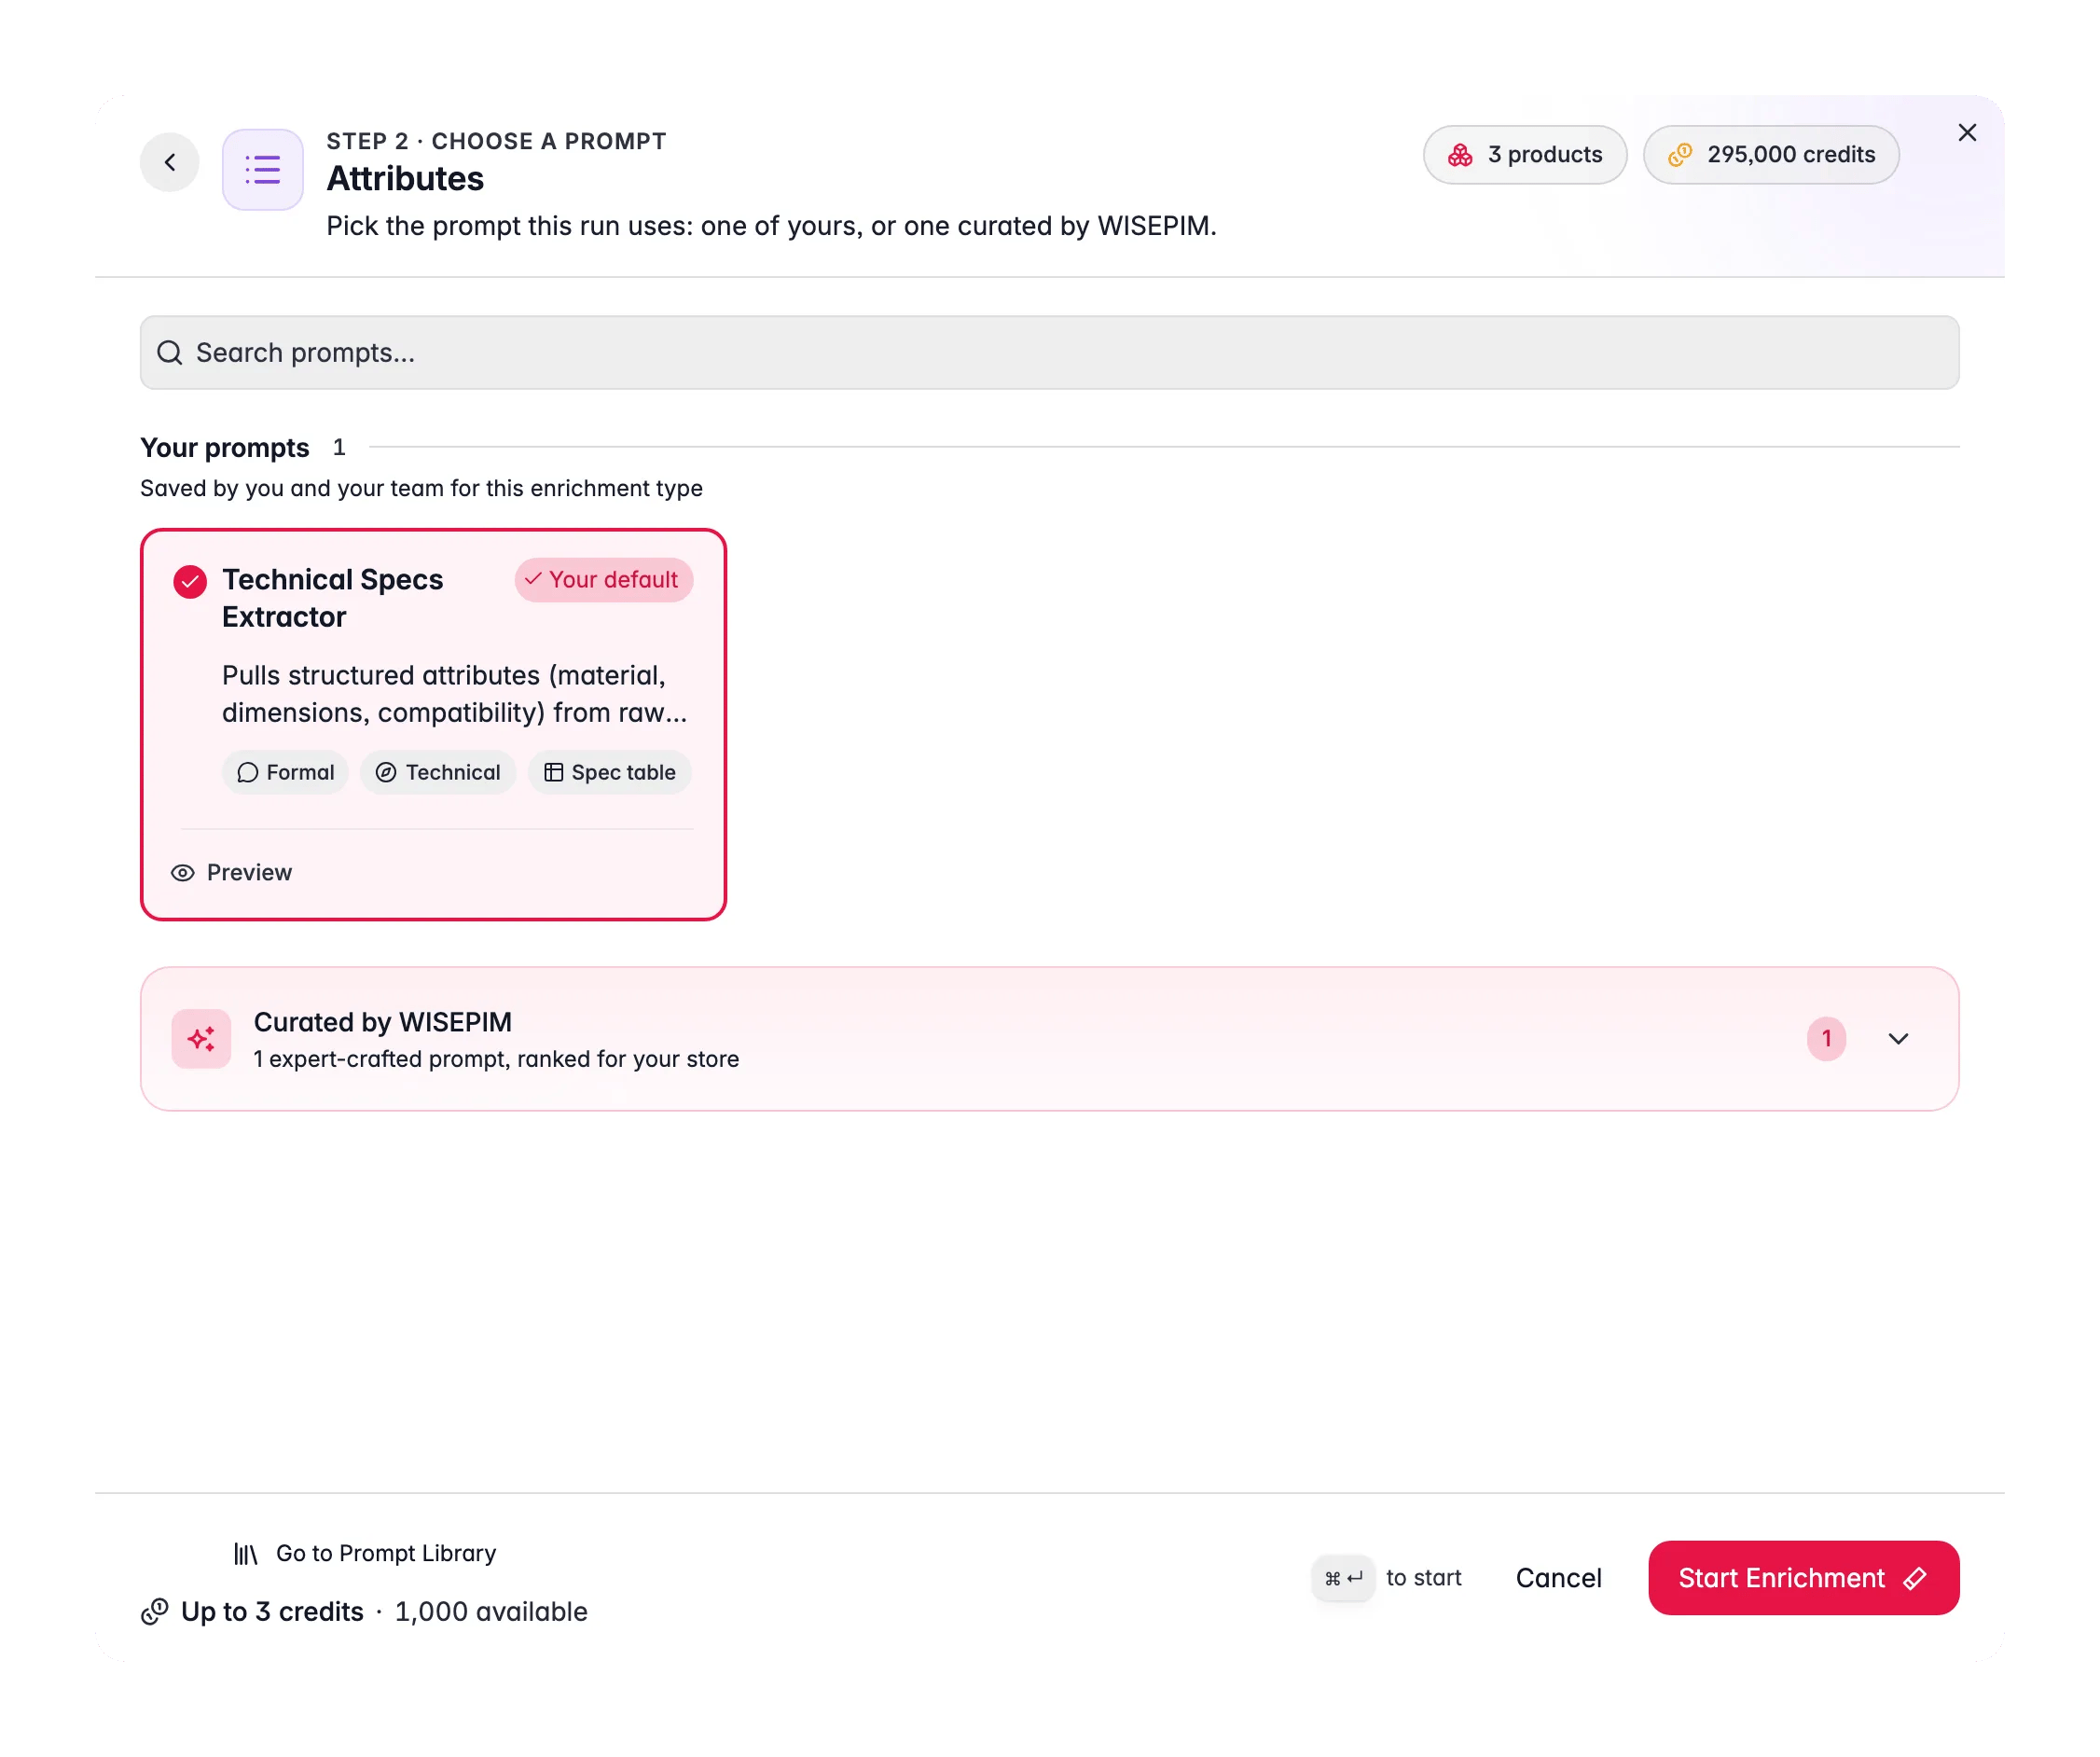Image resolution: width=2100 pixels, height=1757 pixels.
Task: Click the Your default badge
Action: click(604, 580)
